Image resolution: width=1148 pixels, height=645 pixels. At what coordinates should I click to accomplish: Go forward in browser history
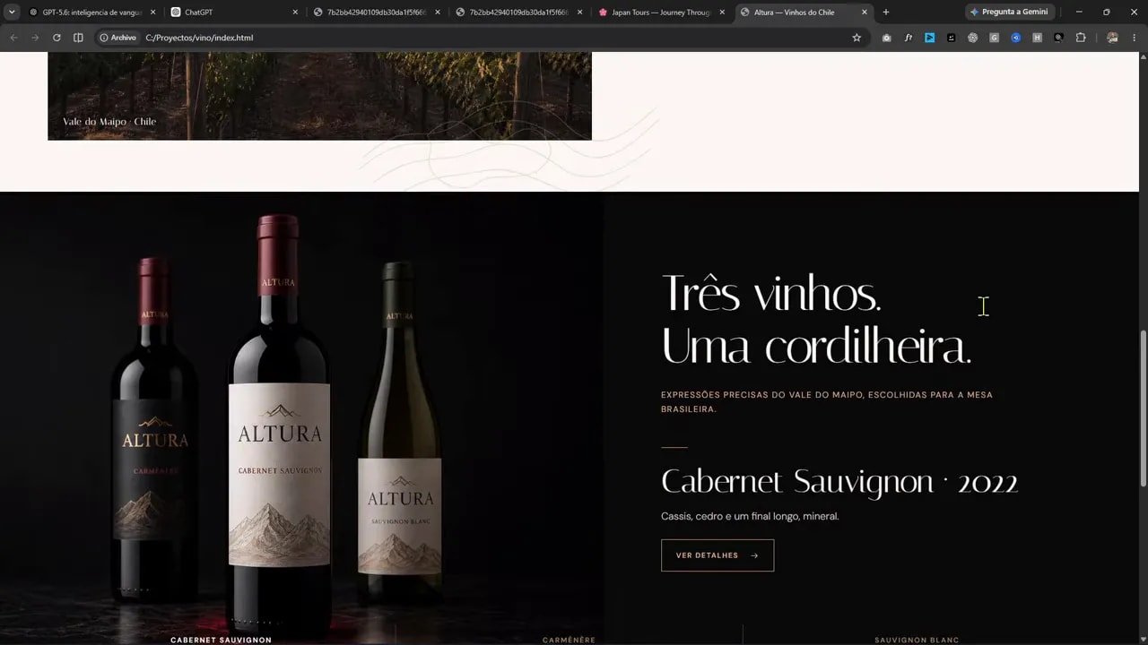35,38
